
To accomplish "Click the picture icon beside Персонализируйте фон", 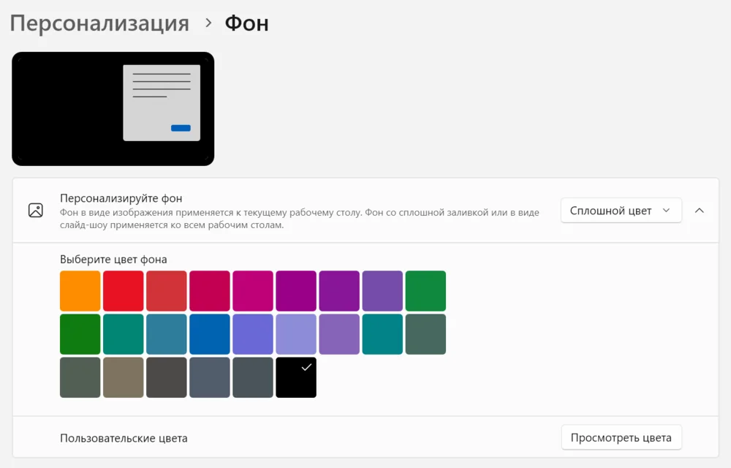I will click(35, 210).
